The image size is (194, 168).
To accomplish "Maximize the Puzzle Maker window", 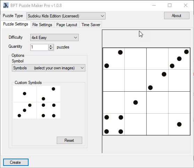I will 170,5.
